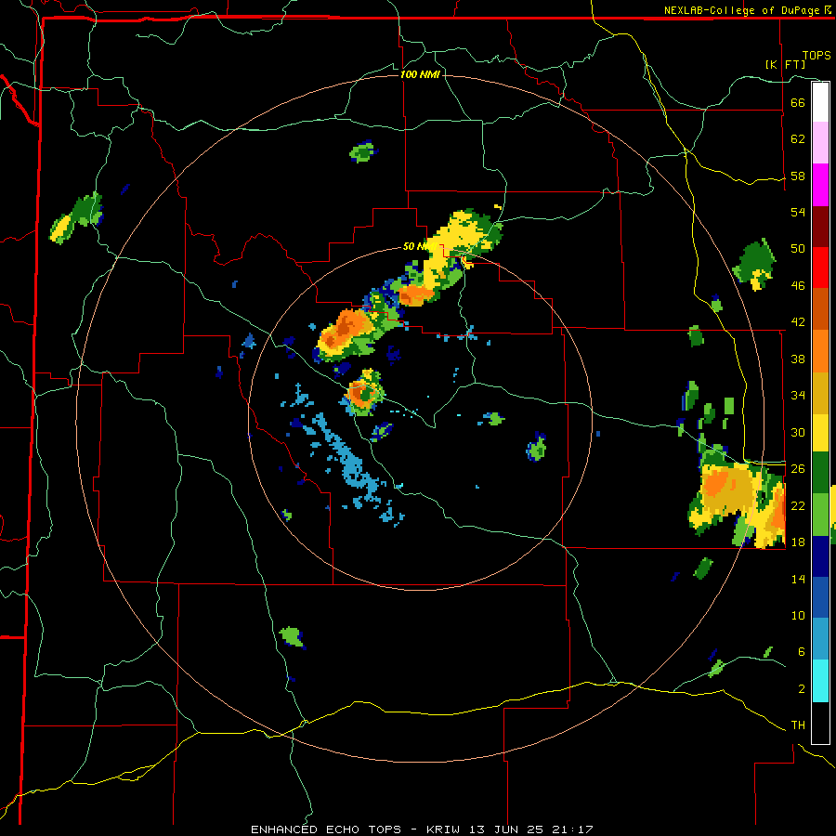The image size is (836, 836).
Task: Pick the cyan swatch in the color scale
Action: (x=820, y=681)
